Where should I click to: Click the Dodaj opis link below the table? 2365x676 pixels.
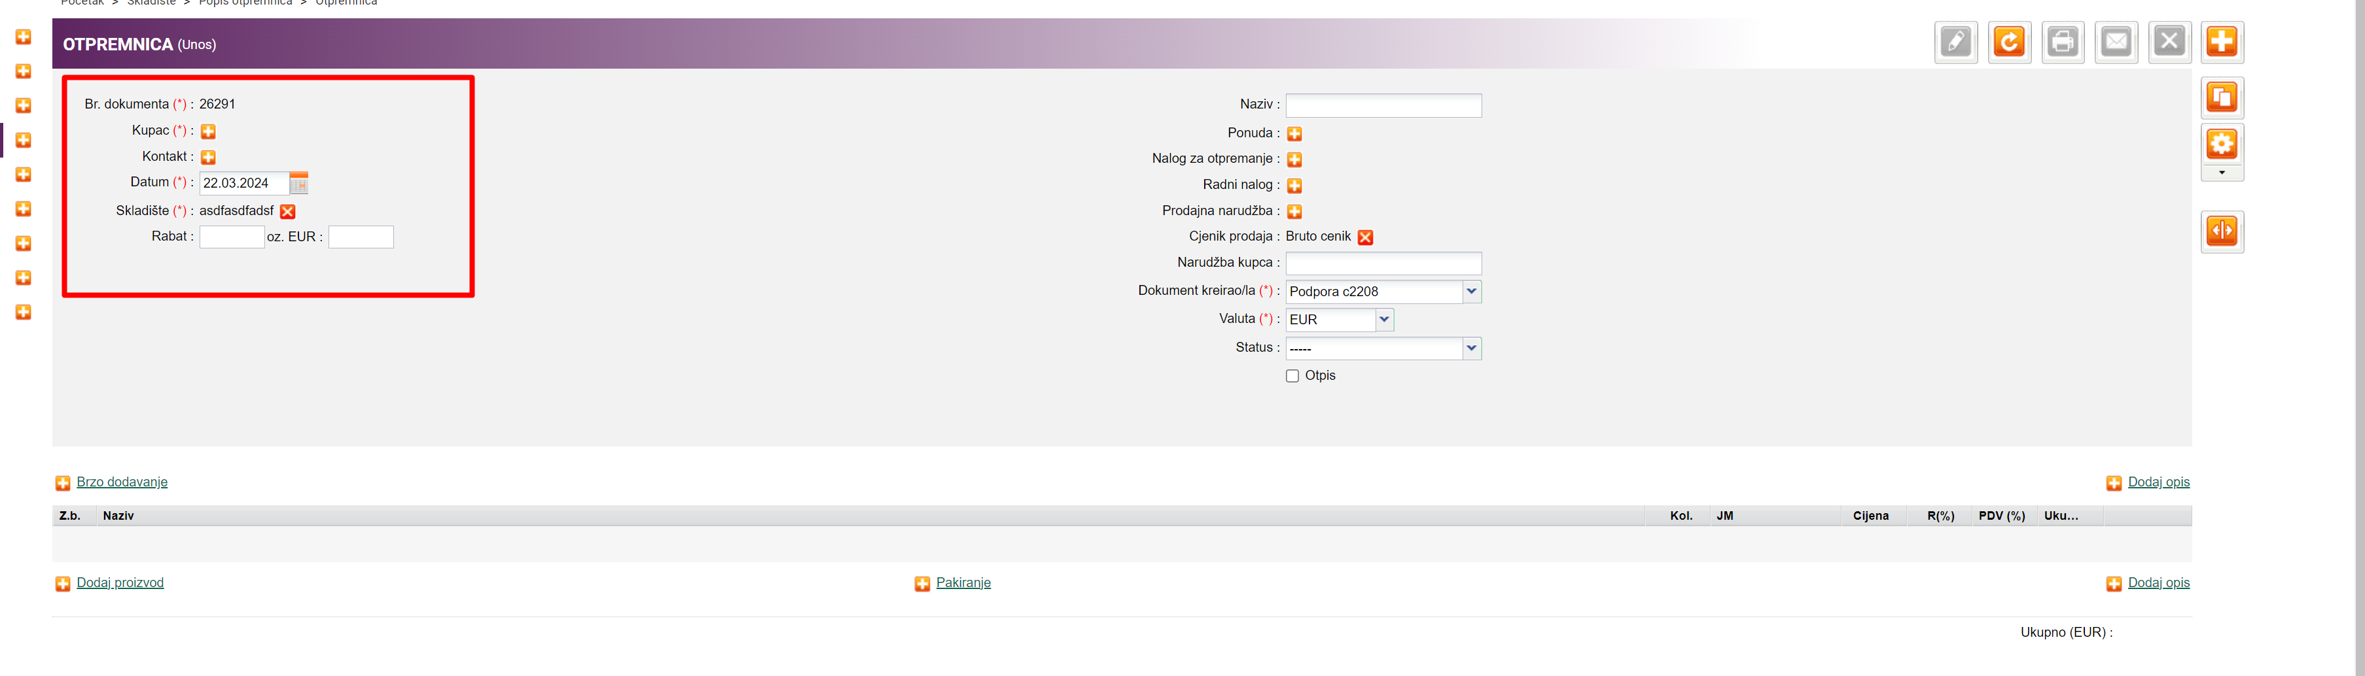coord(2158,583)
